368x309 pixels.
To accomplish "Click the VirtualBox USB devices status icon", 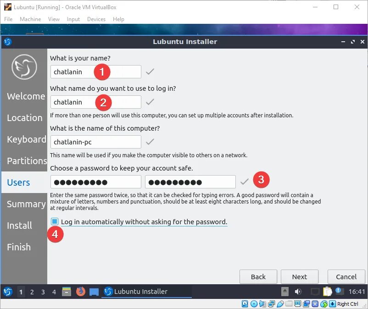I will pos(280,304).
